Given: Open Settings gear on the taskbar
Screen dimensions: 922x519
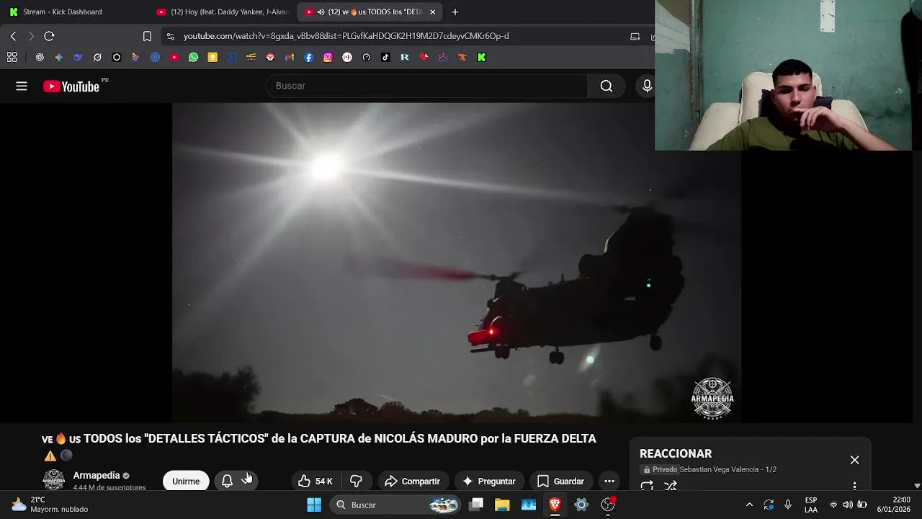Looking at the screenshot, I should click(x=581, y=505).
